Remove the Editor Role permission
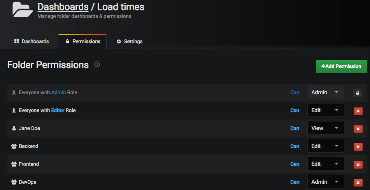370x190 pixels. pyautogui.click(x=358, y=111)
